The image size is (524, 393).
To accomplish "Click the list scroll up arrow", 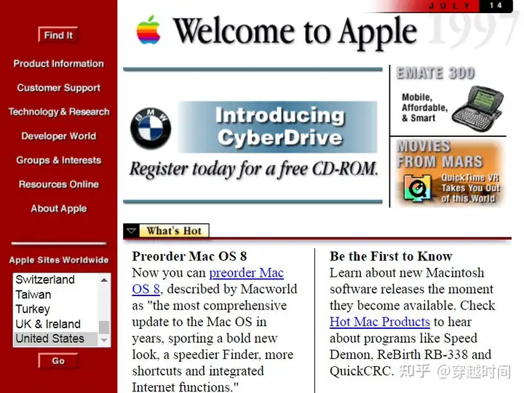I will click(x=104, y=280).
